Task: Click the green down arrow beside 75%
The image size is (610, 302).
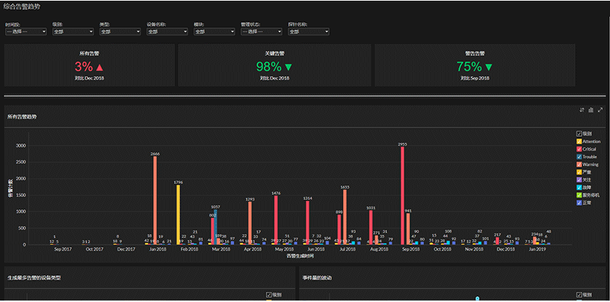Action: (x=489, y=67)
